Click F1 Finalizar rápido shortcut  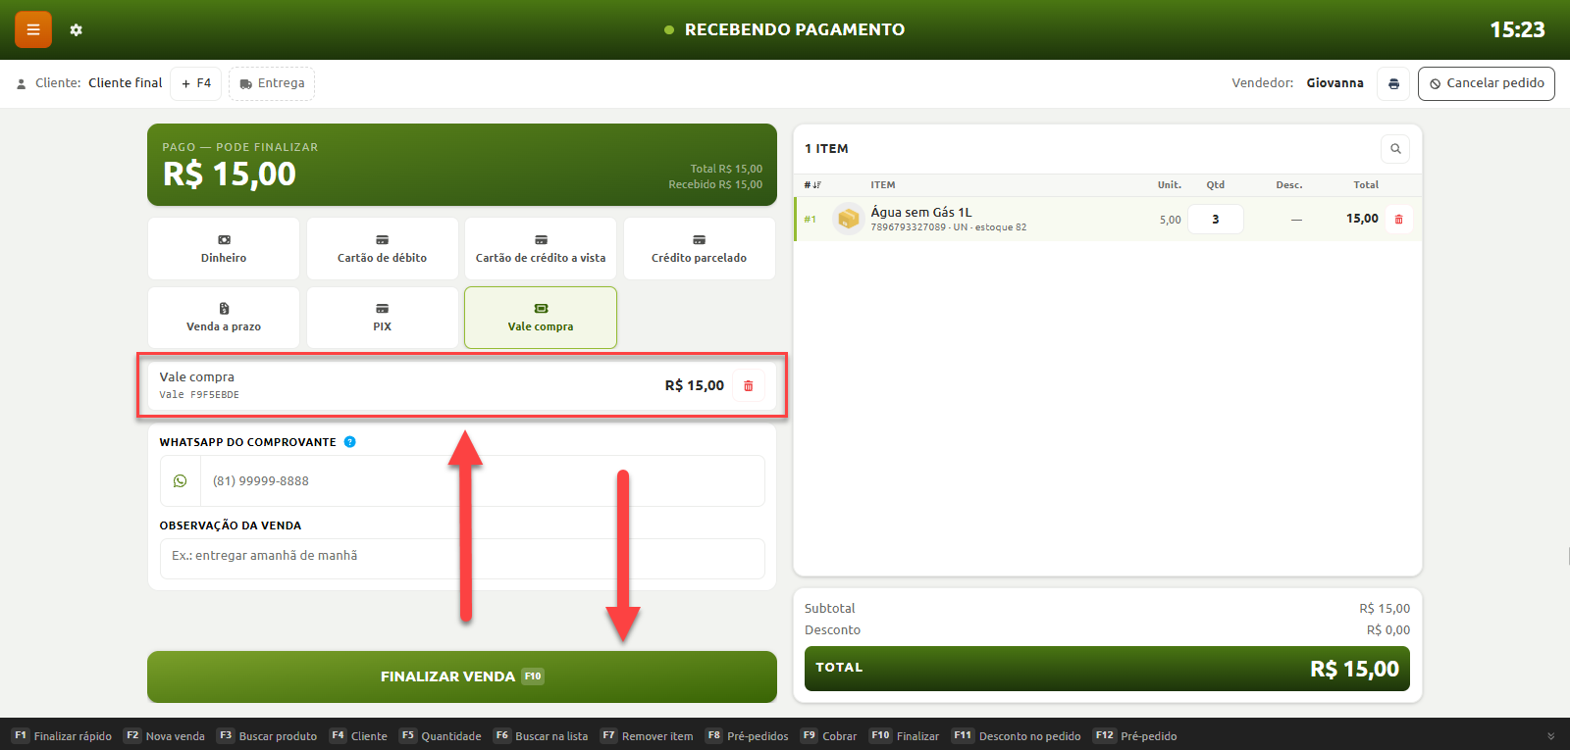coord(62,736)
